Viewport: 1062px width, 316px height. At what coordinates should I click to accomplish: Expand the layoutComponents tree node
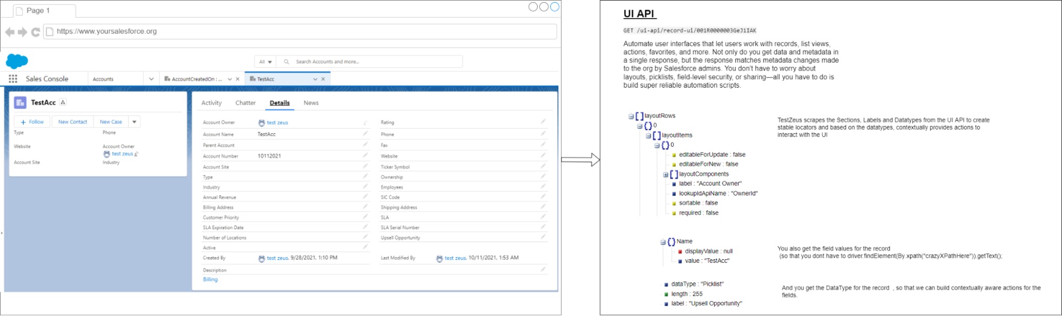pyautogui.click(x=666, y=175)
